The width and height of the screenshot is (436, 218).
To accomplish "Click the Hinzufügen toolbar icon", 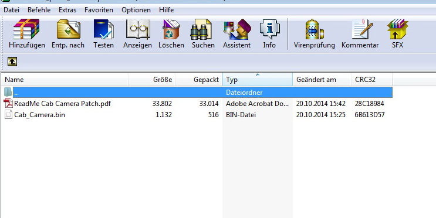I will (x=26, y=33).
